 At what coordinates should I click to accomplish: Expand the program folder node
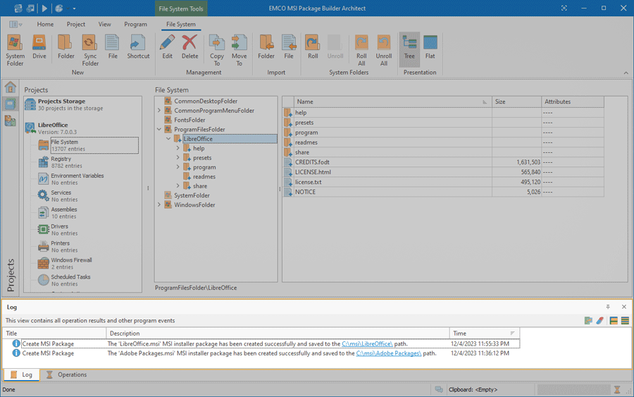click(x=178, y=167)
